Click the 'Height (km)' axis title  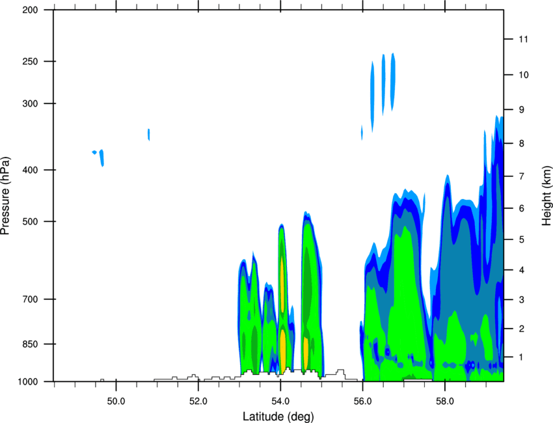tap(546, 195)
